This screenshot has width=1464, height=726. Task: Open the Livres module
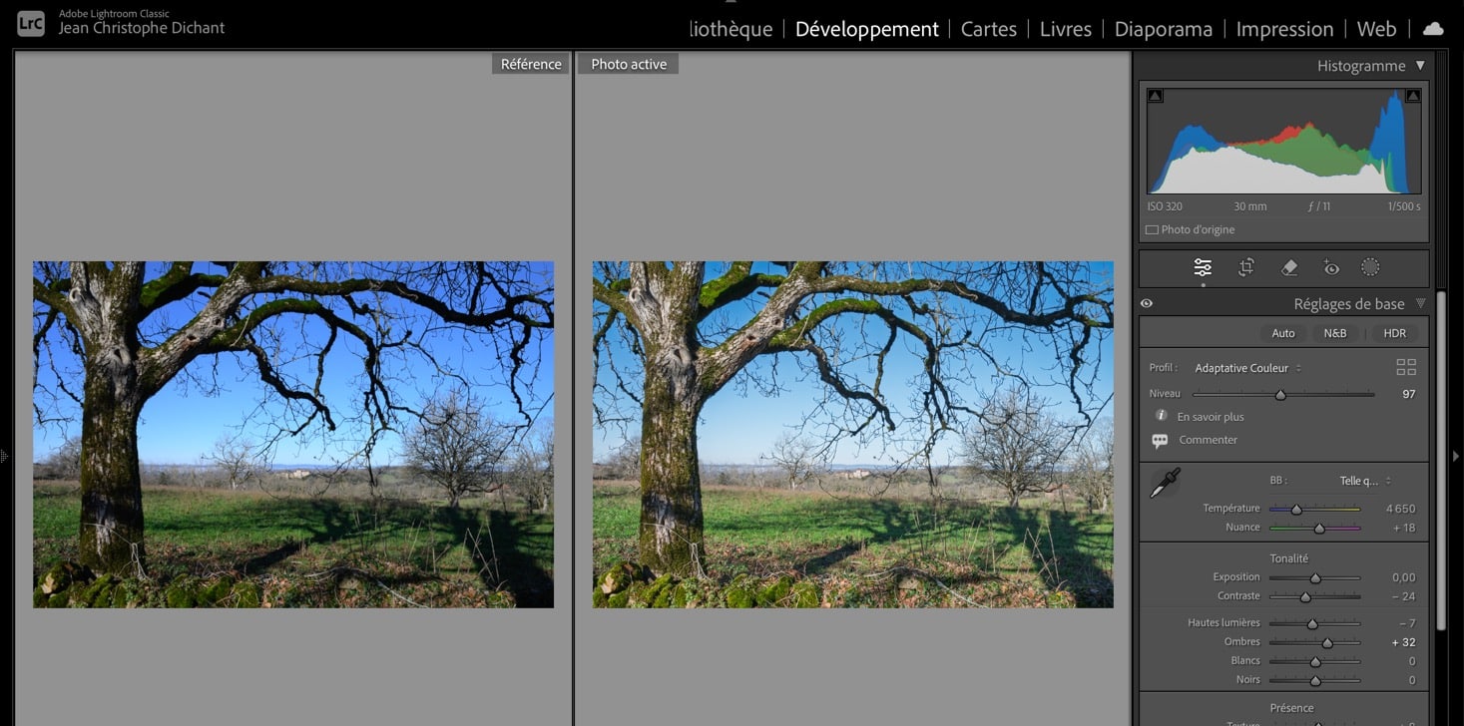[1065, 29]
